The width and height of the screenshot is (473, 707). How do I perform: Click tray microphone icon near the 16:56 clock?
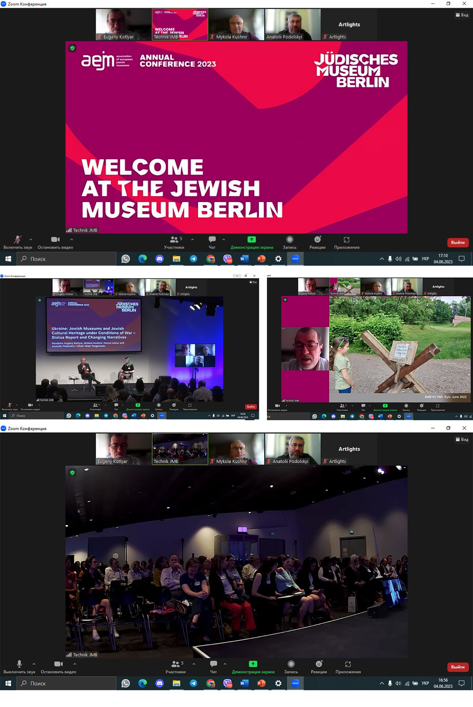pyautogui.click(x=390, y=683)
